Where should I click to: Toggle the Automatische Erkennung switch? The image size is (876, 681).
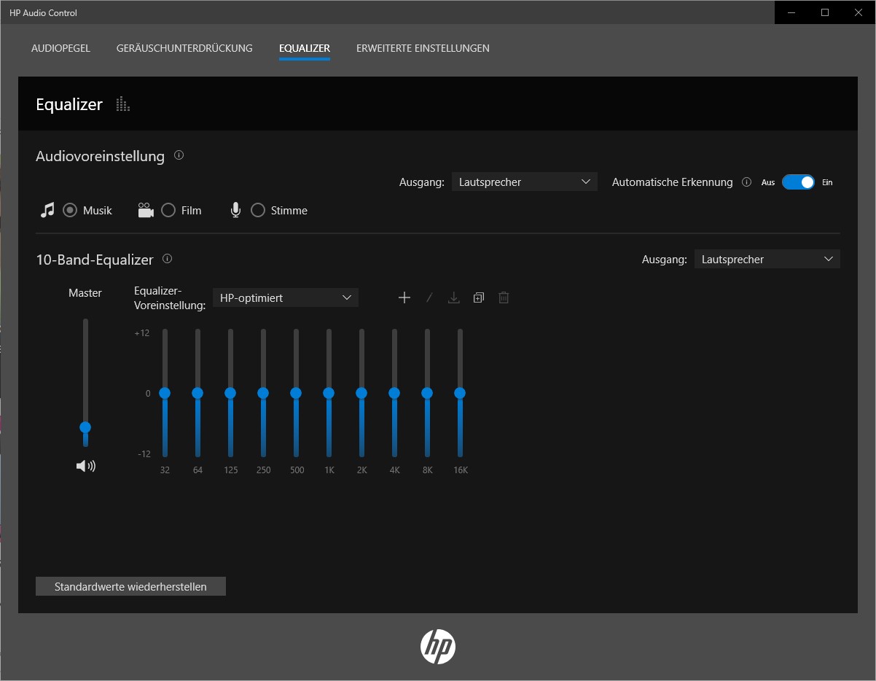(798, 182)
